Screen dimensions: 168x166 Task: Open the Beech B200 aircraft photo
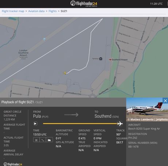pos(147,109)
